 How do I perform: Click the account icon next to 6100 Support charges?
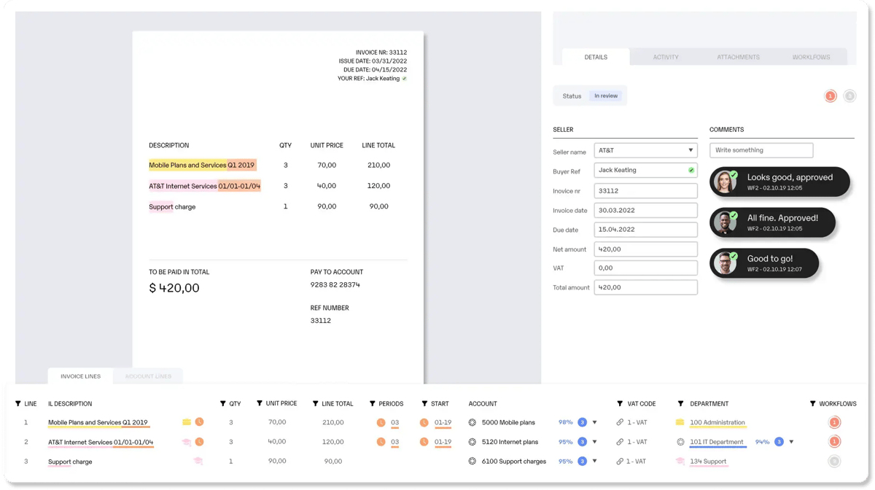472,462
